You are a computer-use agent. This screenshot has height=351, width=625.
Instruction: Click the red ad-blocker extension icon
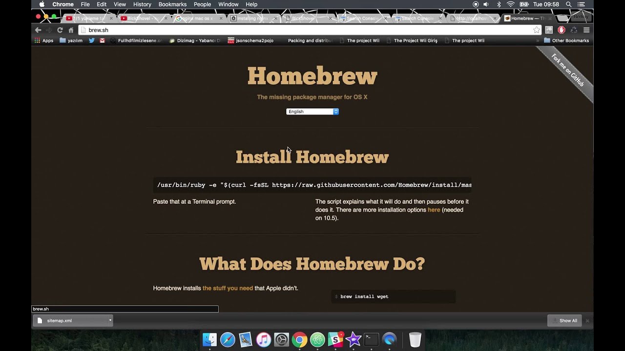coord(562,30)
